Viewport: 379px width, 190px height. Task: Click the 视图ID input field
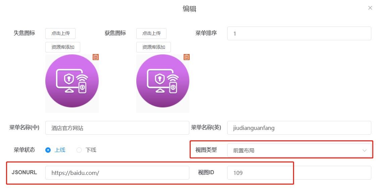pos(299,173)
